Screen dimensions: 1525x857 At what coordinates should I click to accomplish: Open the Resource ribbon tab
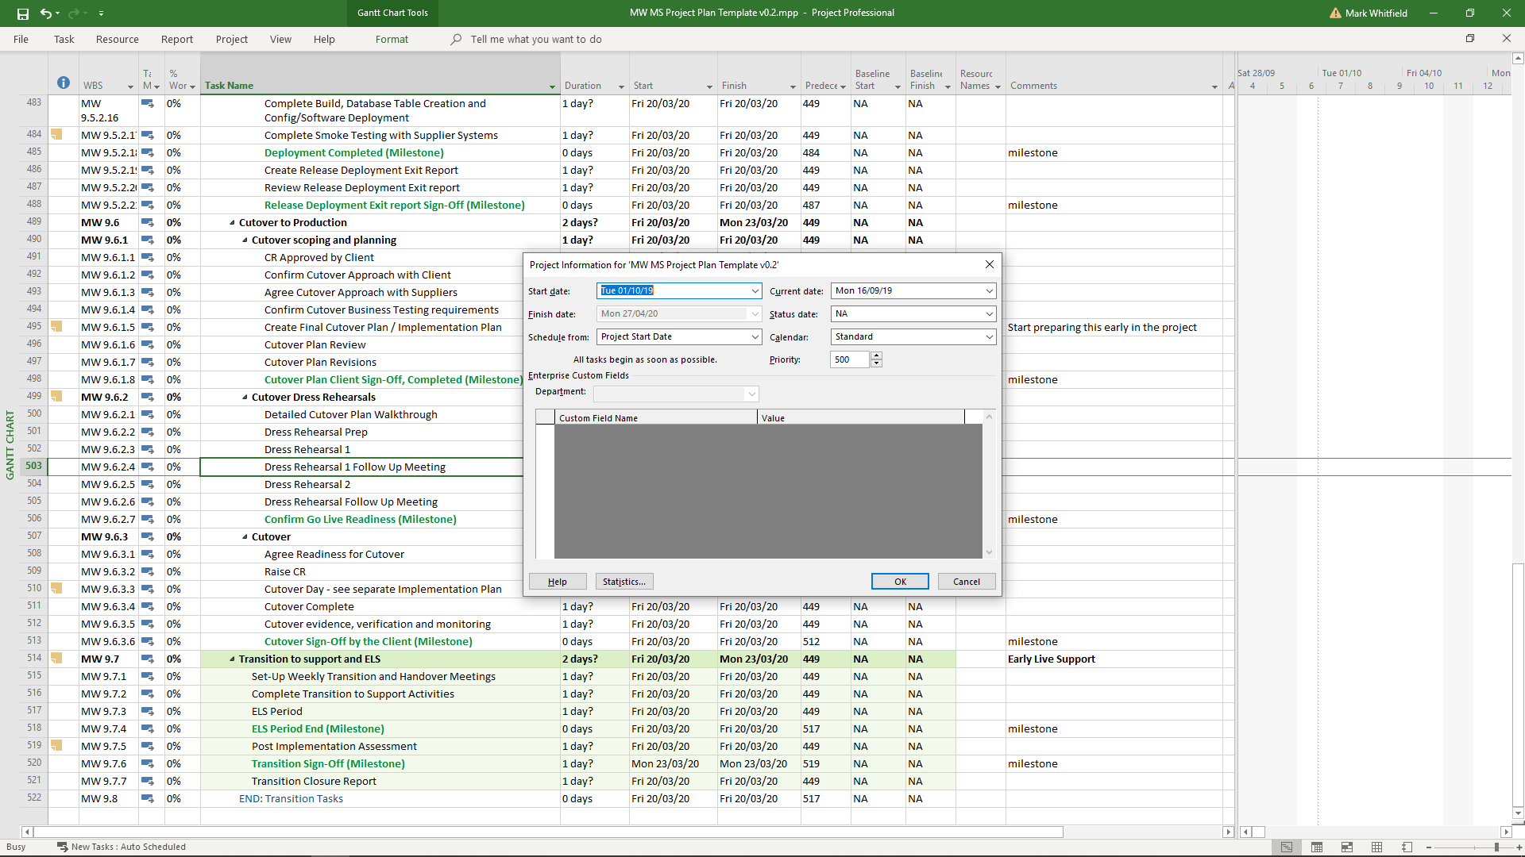117,39
